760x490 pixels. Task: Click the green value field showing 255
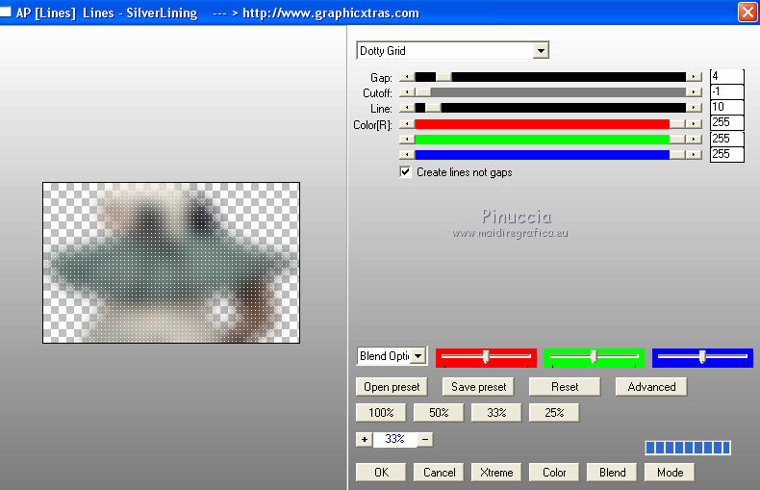726,139
